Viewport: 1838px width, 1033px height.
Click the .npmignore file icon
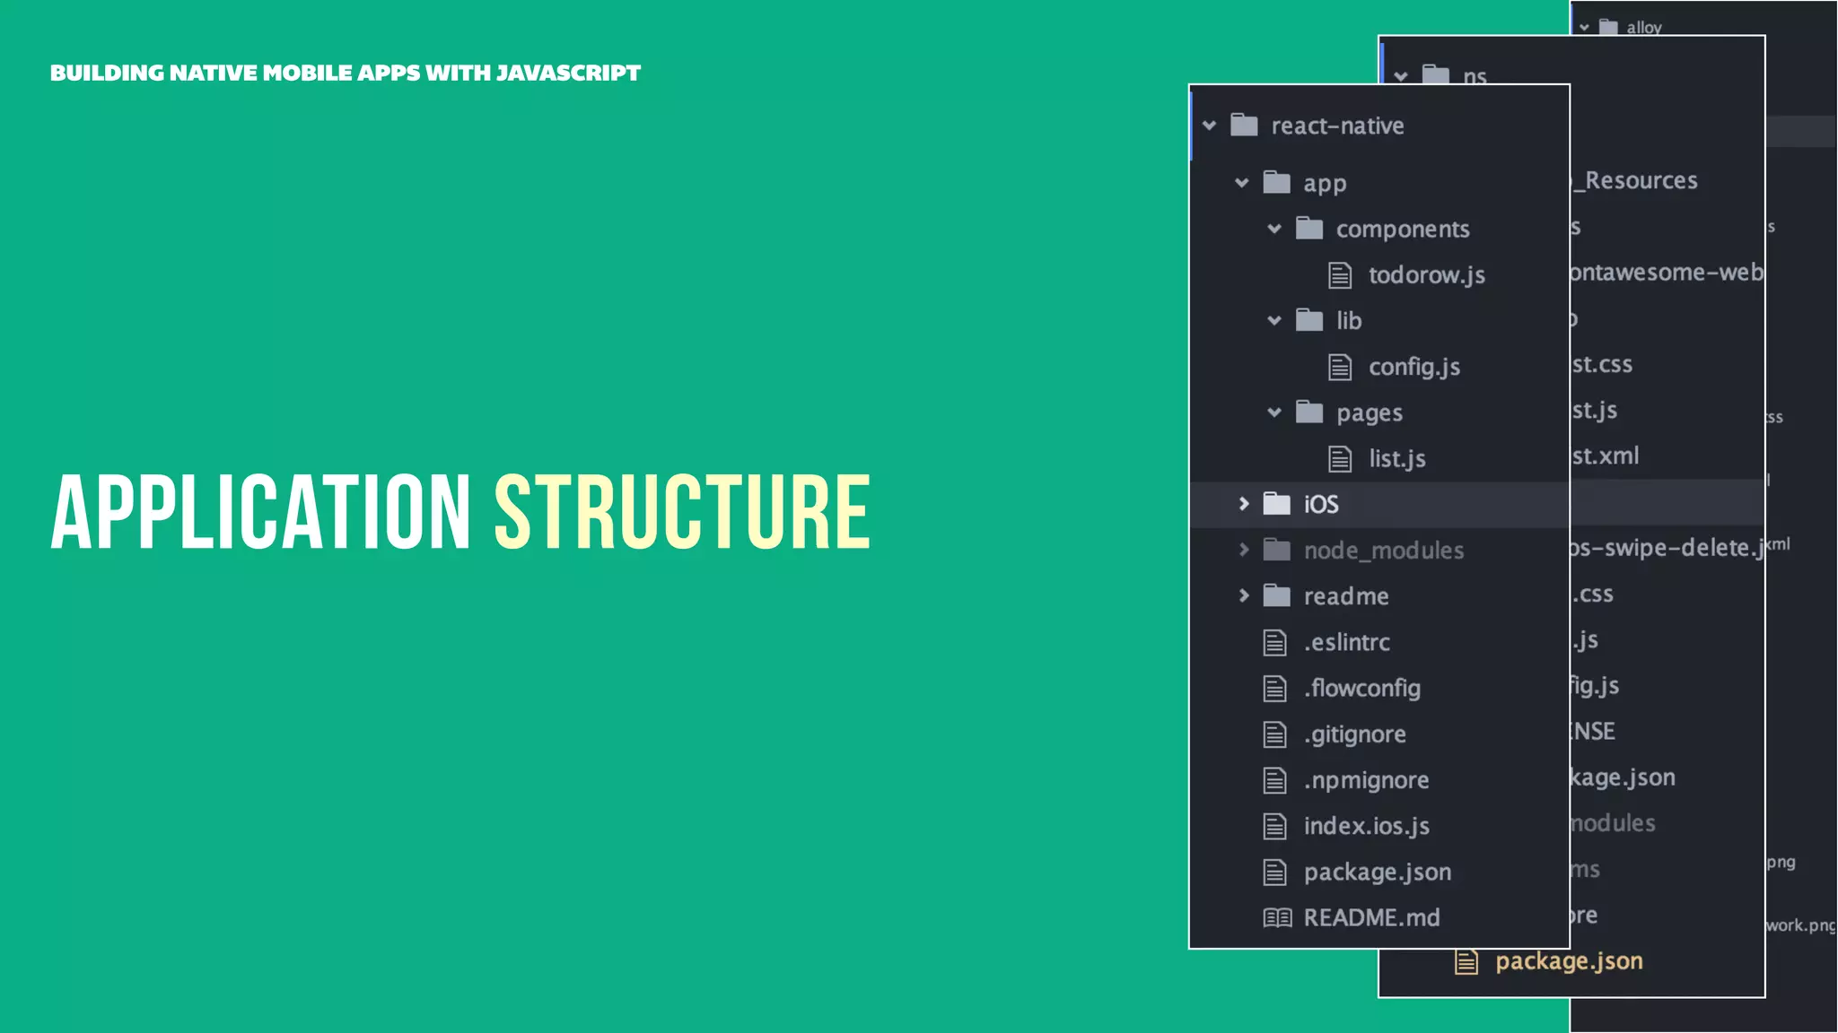[x=1275, y=780]
